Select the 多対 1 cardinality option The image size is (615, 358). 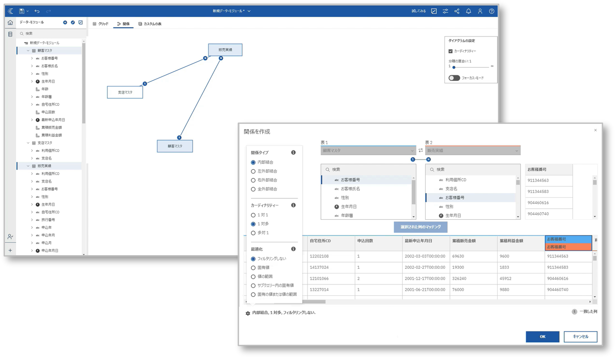pyautogui.click(x=253, y=232)
